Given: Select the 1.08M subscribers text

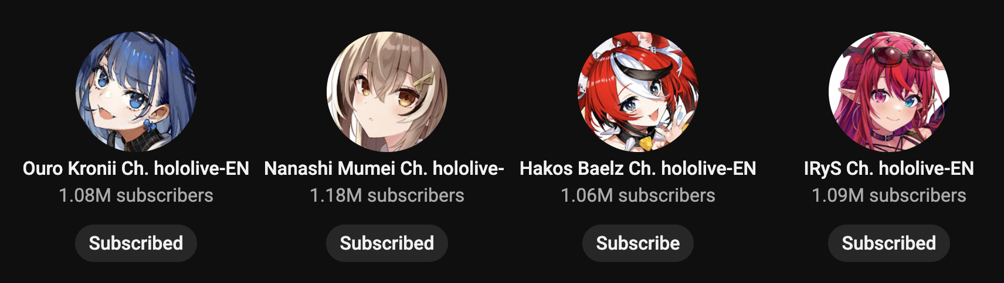Looking at the screenshot, I should (136, 195).
